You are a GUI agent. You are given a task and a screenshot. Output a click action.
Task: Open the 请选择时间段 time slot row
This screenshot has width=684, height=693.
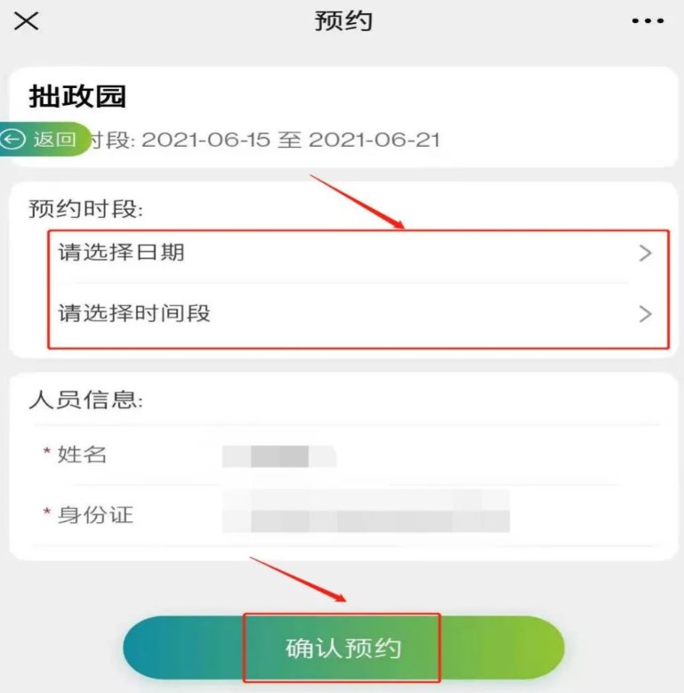358,314
